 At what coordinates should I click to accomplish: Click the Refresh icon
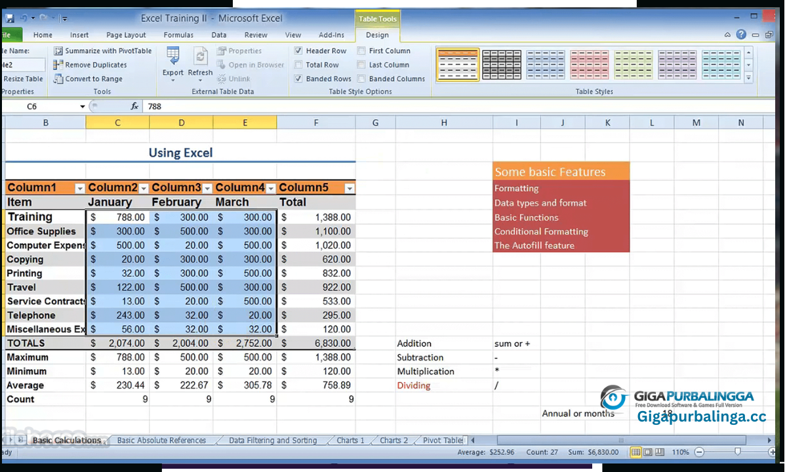[x=200, y=56]
